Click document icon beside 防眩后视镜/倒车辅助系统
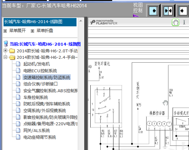189x150 pixels. (x=18, y=104)
